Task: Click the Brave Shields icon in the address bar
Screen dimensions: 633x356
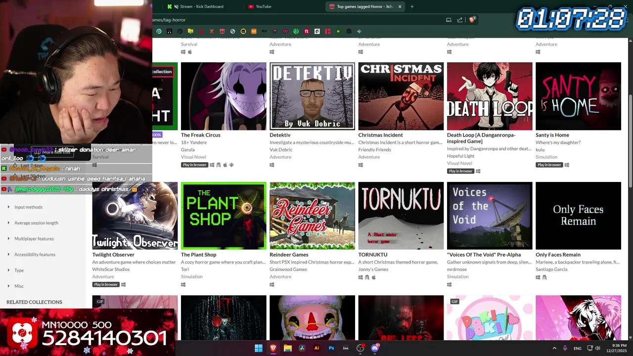Action: tap(472, 20)
